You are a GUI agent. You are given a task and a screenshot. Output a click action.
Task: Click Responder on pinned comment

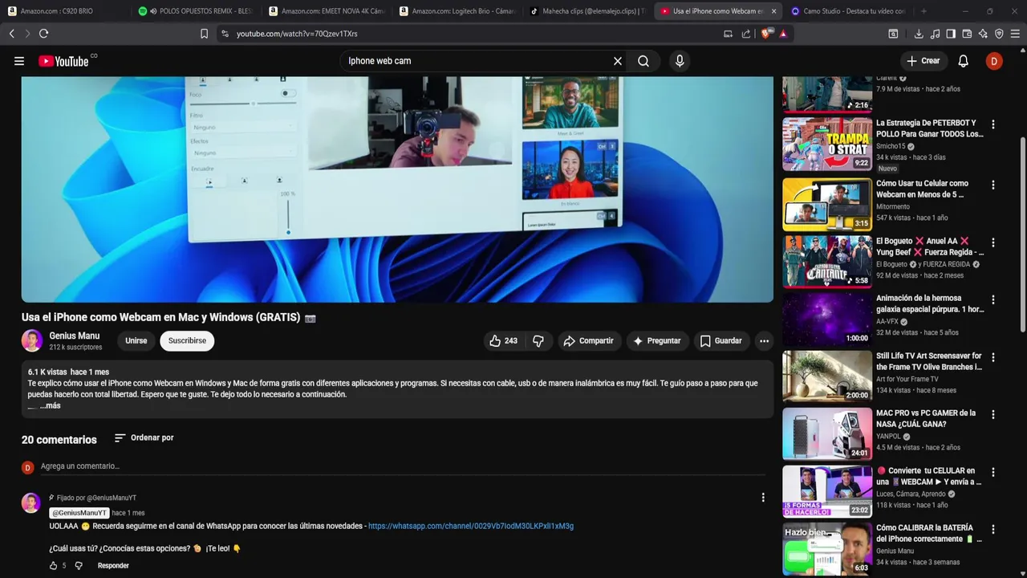click(113, 566)
